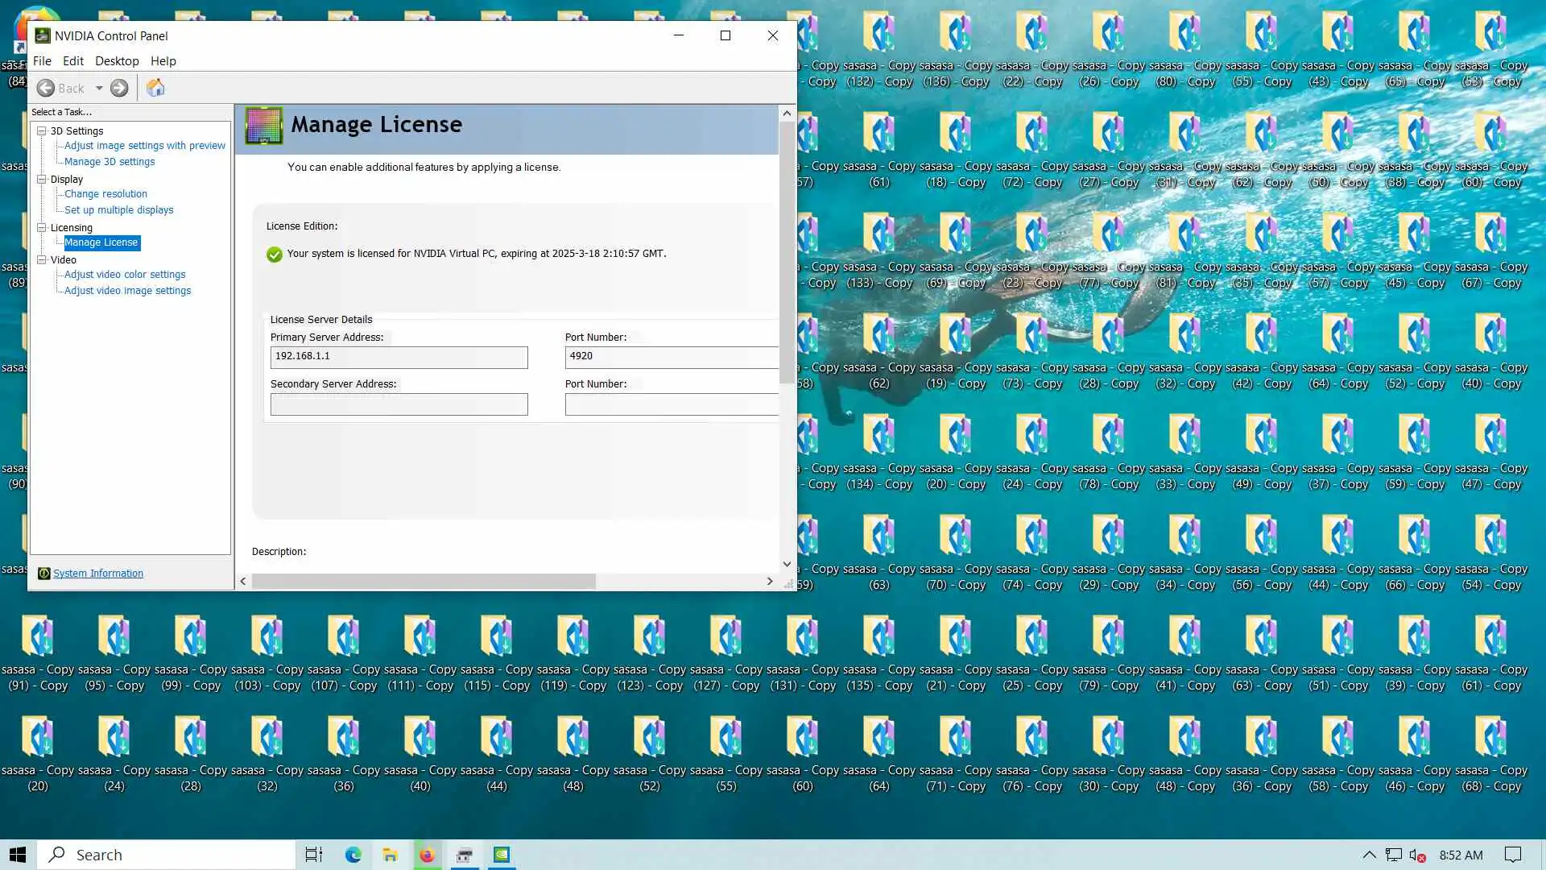This screenshot has height=870, width=1546.
Task: Click NVIDIA Control Panel taskbar icon
Action: pyautogui.click(x=501, y=855)
